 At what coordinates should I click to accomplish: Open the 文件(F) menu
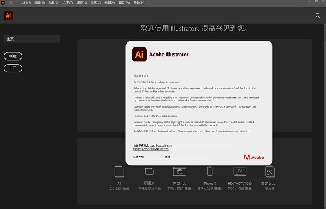tap(26, 3)
